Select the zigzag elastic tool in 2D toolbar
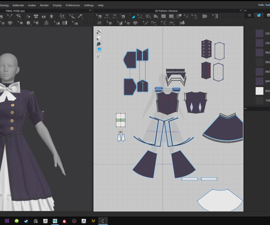Viewport: 270px width, 225px height. [x=171, y=22]
